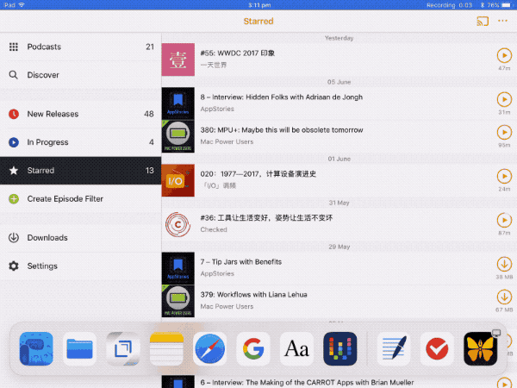Image resolution: width=517 pixels, height=388 pixels.
Task: Click the Podcasts grid icon
Action: (14, 47)
